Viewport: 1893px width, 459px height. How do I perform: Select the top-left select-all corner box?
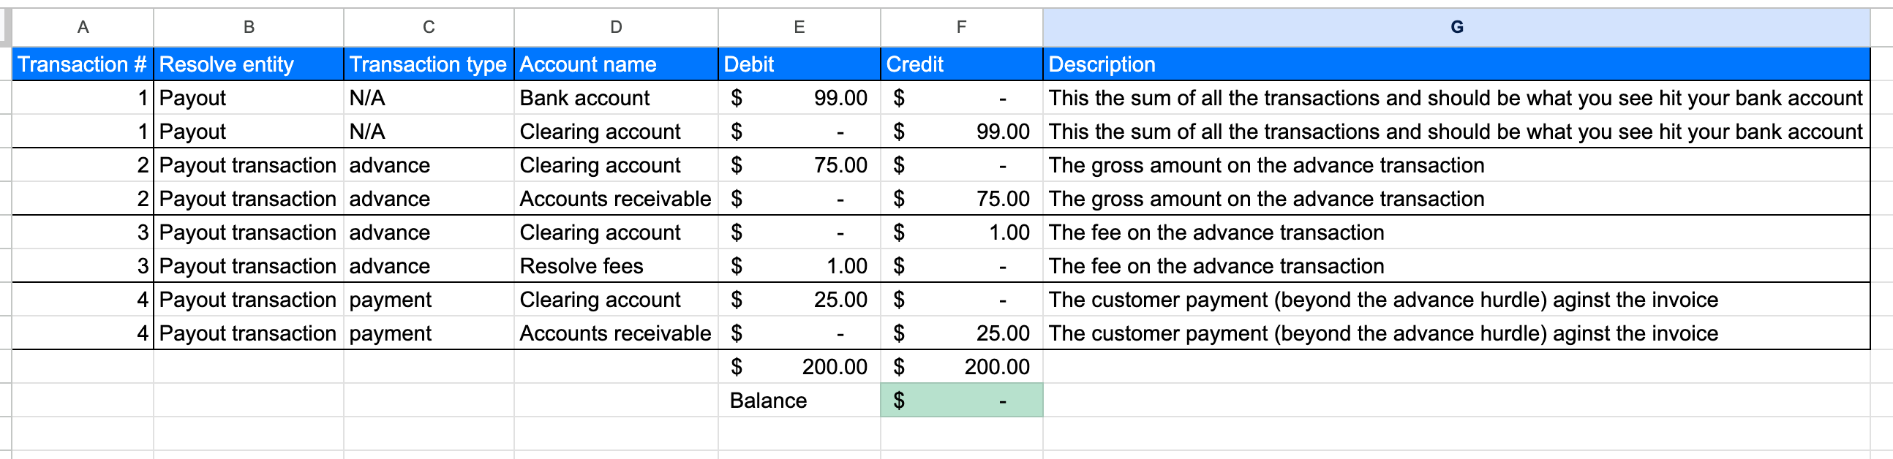pos(6,27)
